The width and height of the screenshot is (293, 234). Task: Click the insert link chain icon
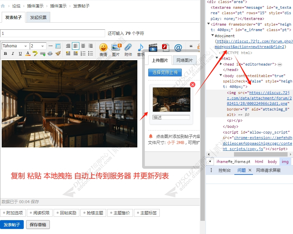(x=43, y=54)
